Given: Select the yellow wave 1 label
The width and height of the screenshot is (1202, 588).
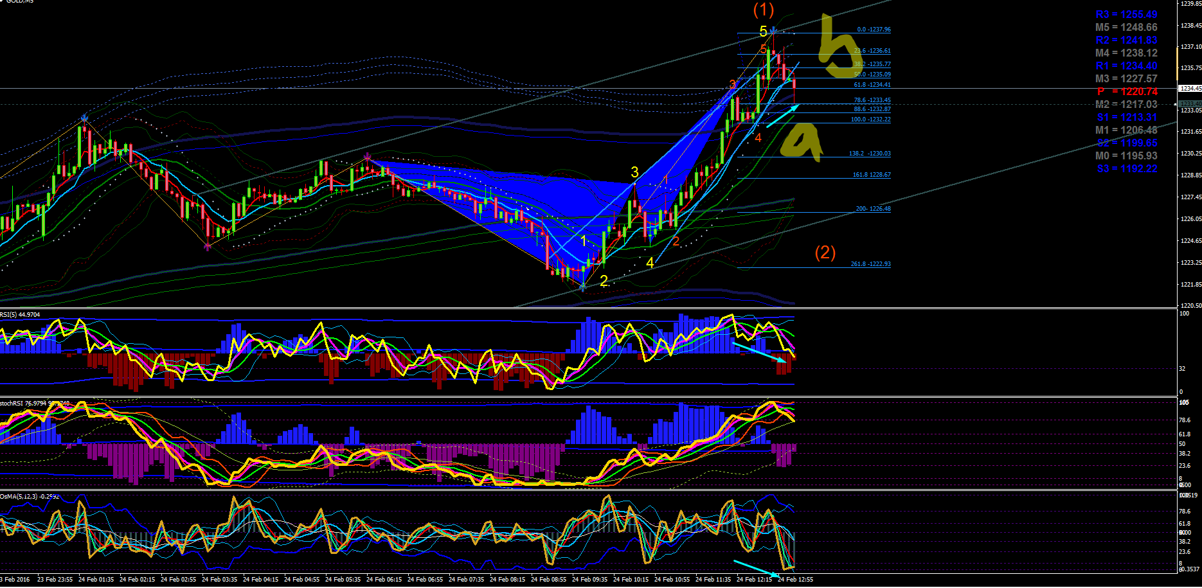Looking at the screenshot, I should [583, 241].
